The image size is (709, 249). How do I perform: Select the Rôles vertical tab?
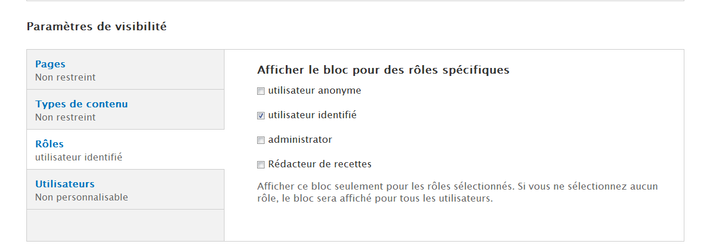click(x=49, y=144)
